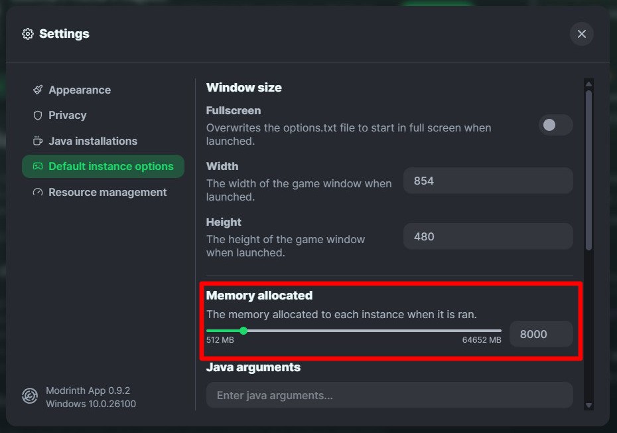Select the Resource management tab

[107, 193]
